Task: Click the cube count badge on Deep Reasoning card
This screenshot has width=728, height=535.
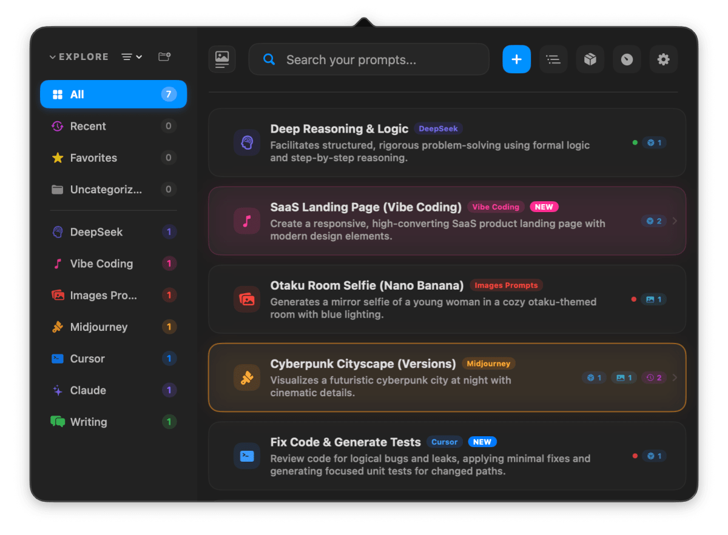Action: coord(655,143)
